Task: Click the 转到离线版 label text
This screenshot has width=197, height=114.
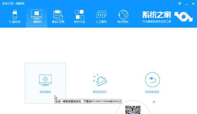Action: click(152, 92)
